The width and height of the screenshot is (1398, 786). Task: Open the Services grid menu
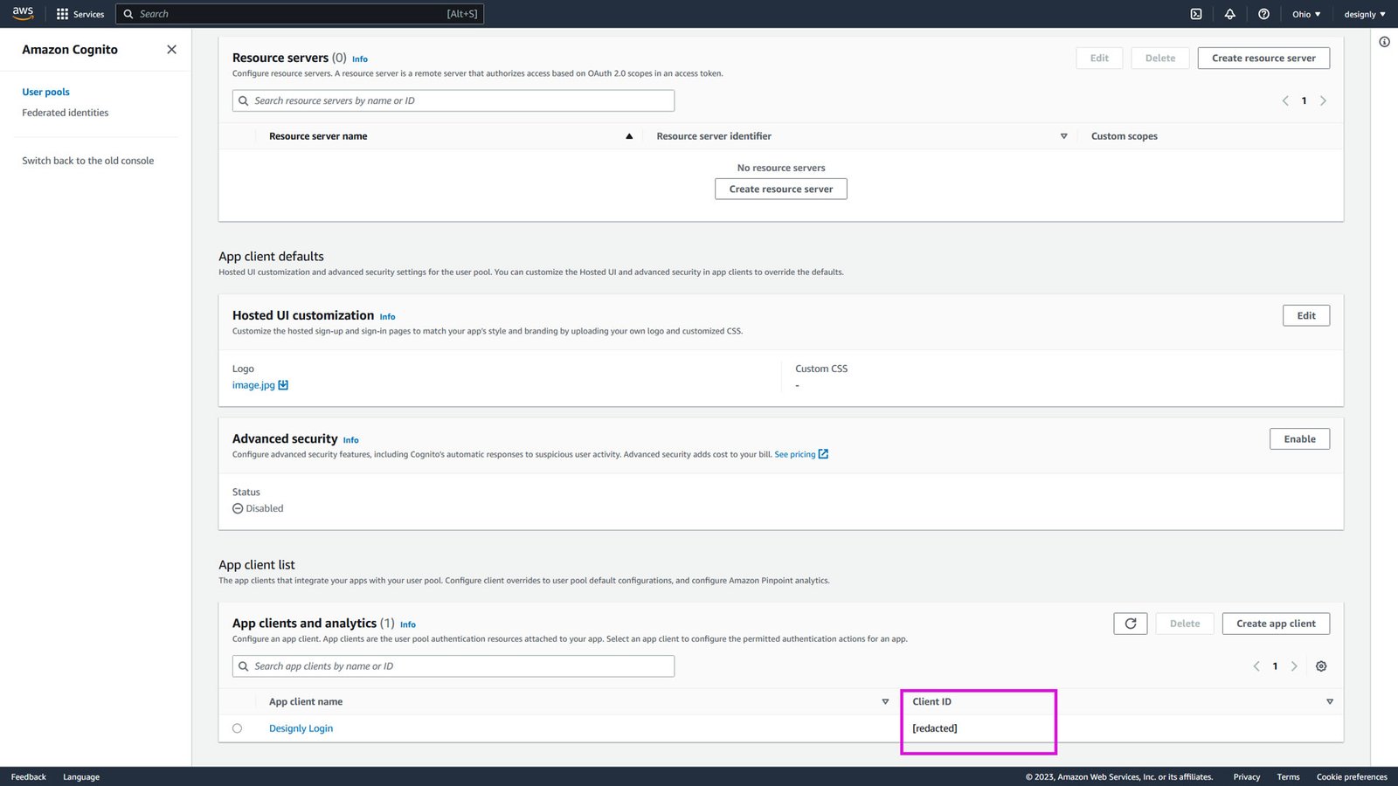(x=80, y=14)
